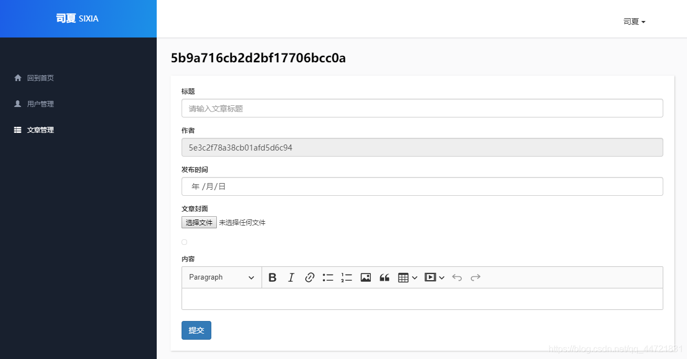Create a bulleted list in the content editor
The height and width of the screenshot is (359, 687).
[328, 277]
